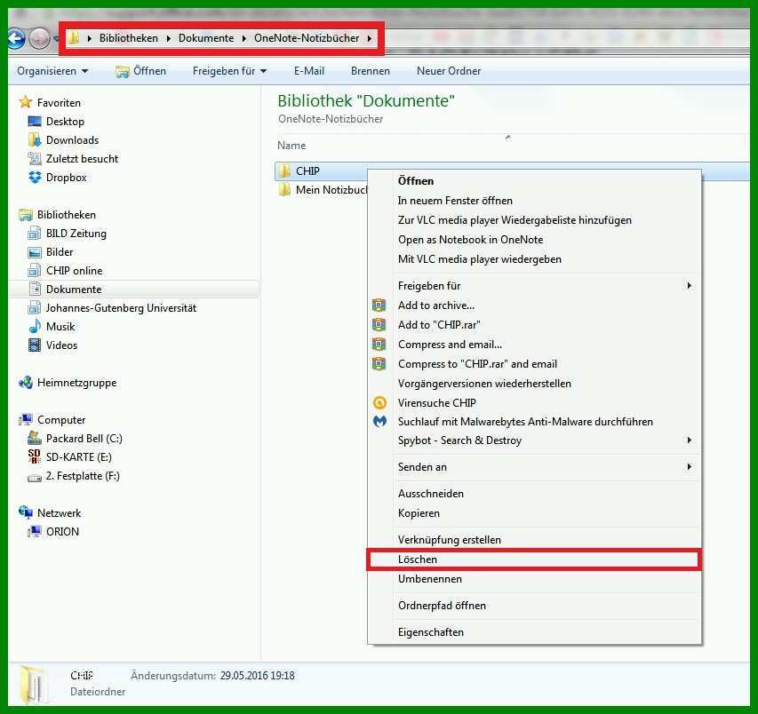Screen dimensions: 758x714
Task: Click the E-Mail toolbar button
Action: pos(309,71)
